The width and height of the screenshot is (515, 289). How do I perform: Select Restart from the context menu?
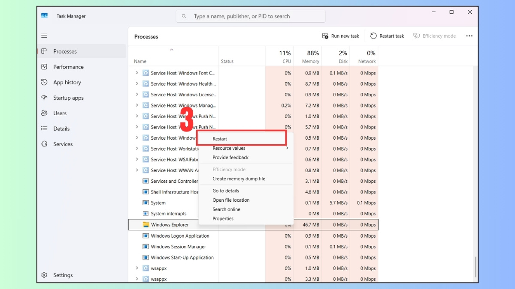point(220,138)
